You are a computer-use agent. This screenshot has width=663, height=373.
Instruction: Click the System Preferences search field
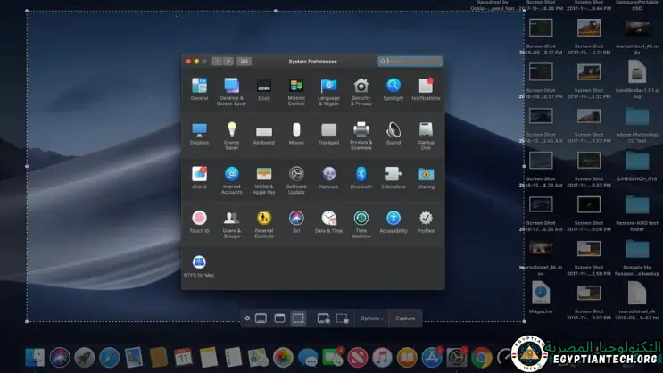(410, 62)
